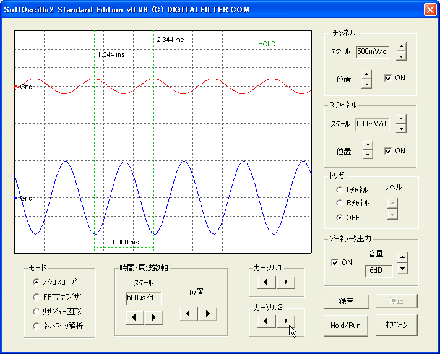
Task: Lower the trigger level with down arrow
Action: coord(392,215)
